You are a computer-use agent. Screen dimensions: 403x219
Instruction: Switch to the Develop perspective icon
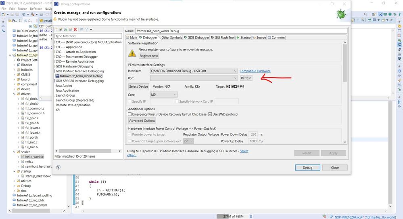pos(380,15)
